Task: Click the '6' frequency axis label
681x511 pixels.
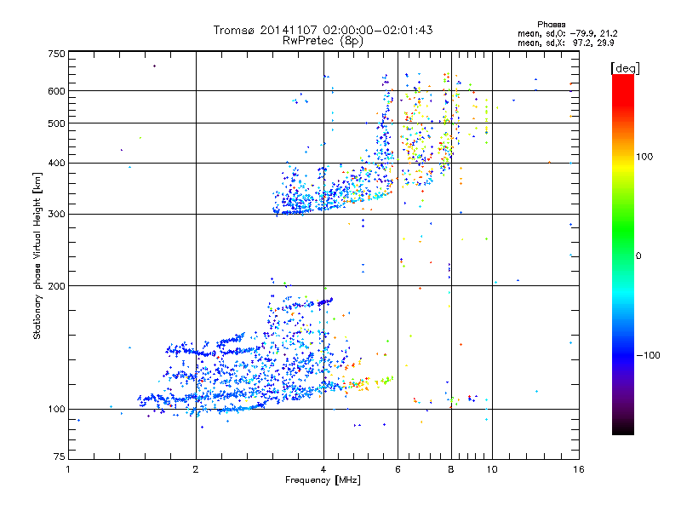Action: pos(398,469)
